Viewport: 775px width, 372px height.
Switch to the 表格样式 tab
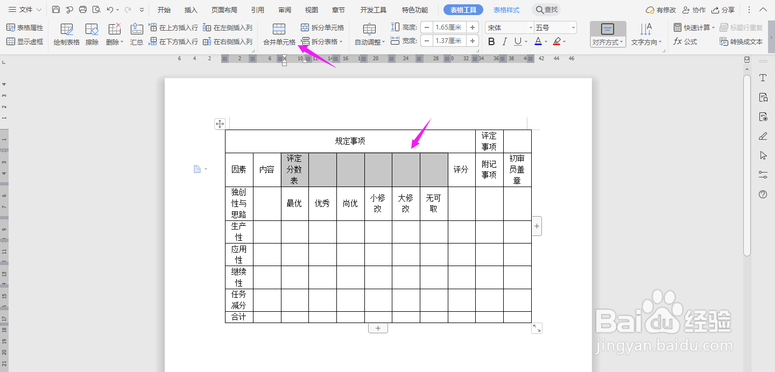506,9
